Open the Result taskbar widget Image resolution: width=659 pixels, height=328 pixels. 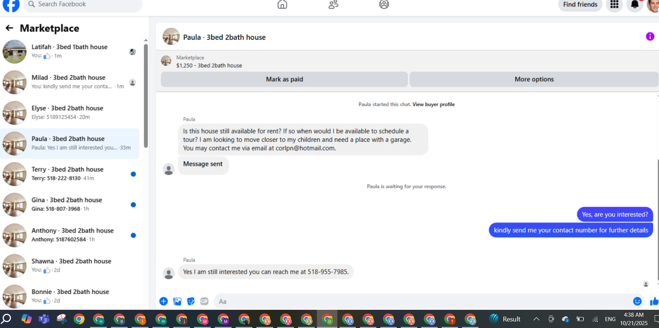coord(505,319)
